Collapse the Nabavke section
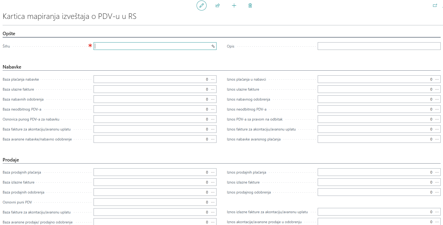Image resolution: width=443 pixels, height=225 pixels. click(x=12, y=67)
